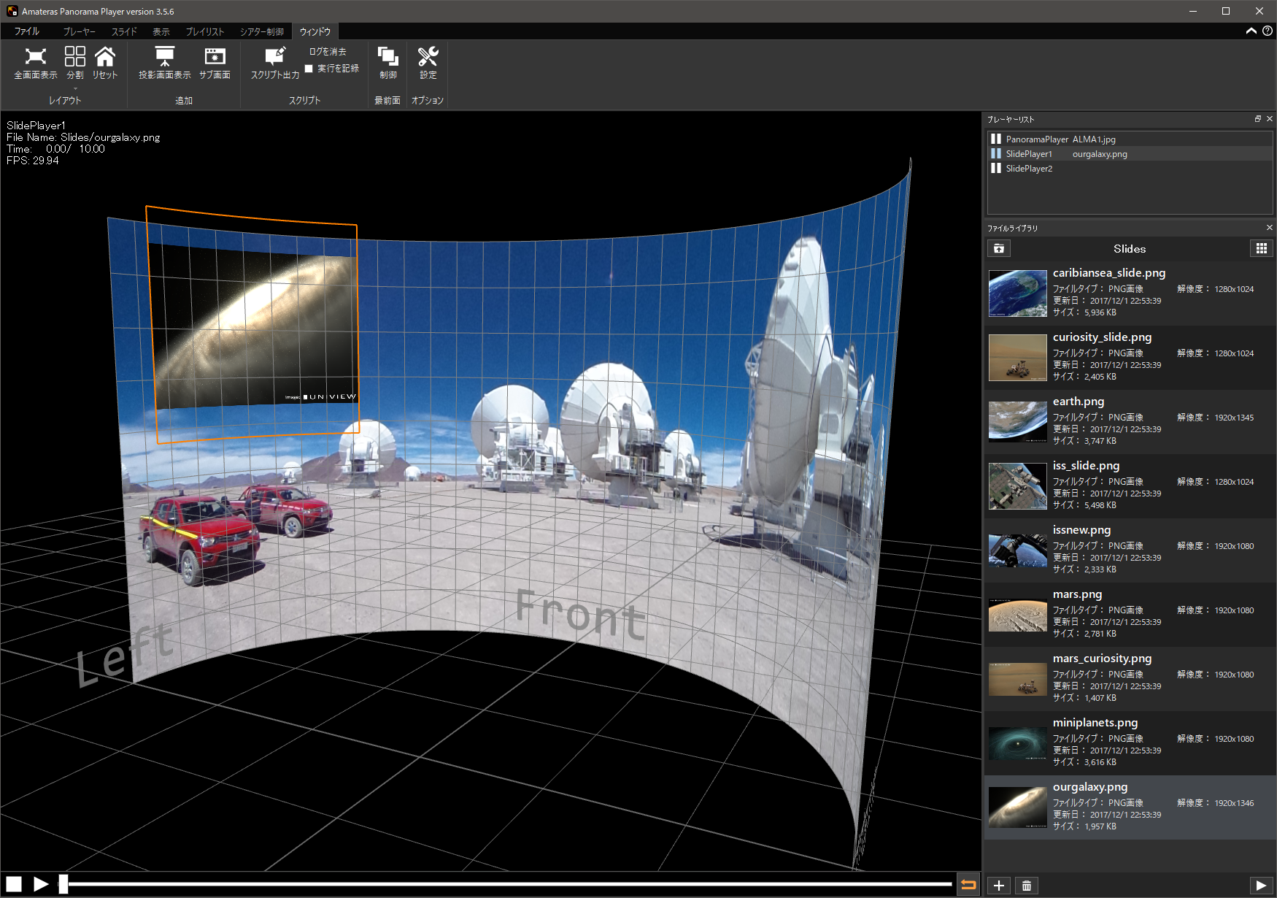The height and width of the screenshot is (898, 1277).
Task: Go up a folder in the file library
Action: [999, 249]
